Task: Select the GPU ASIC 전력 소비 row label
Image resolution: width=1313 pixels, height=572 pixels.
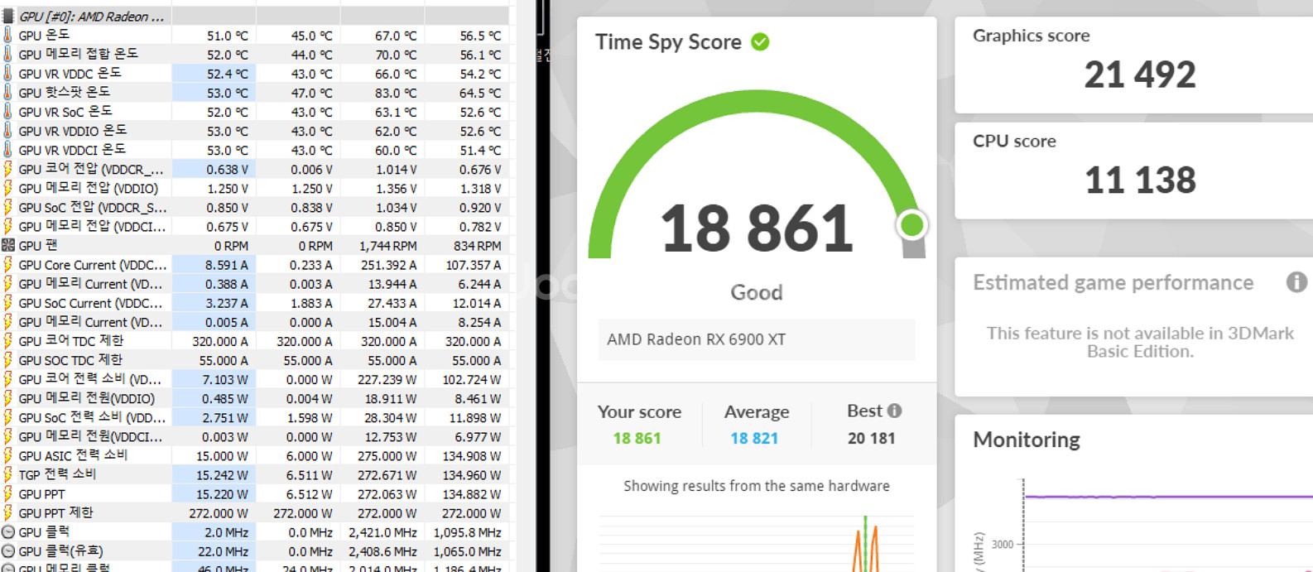Action: [x=73, y=455]
